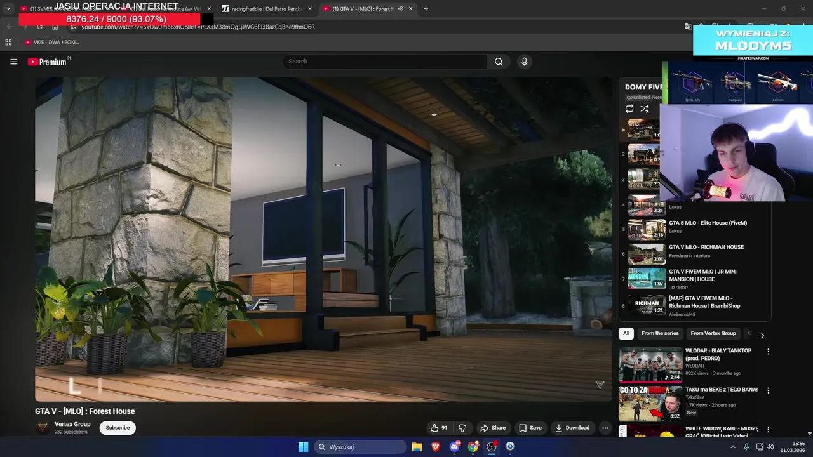Dislike the video with the thumbs-down icon
This screenshot has height=457, width=813.
[x=462, y=428]
